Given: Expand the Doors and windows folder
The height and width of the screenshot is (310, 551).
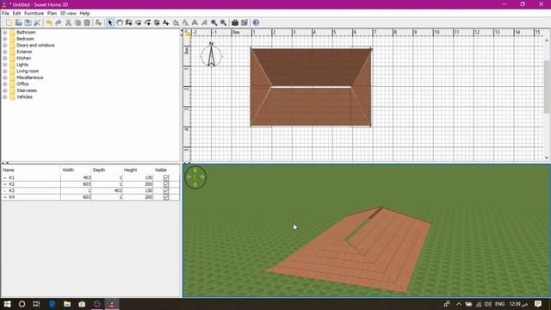Looking at the screenshot, I should pos(5,46).
